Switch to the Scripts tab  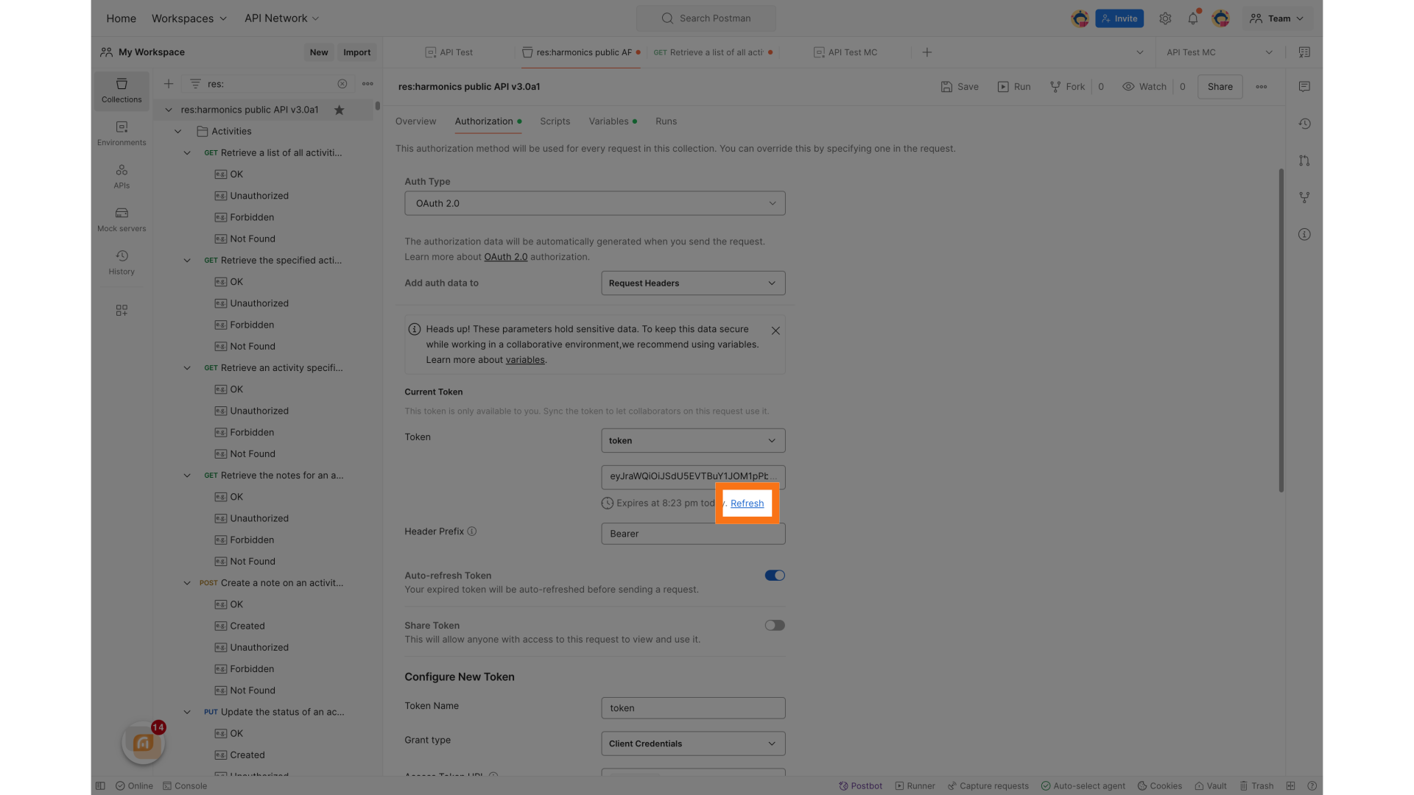[x=555, y=121]
